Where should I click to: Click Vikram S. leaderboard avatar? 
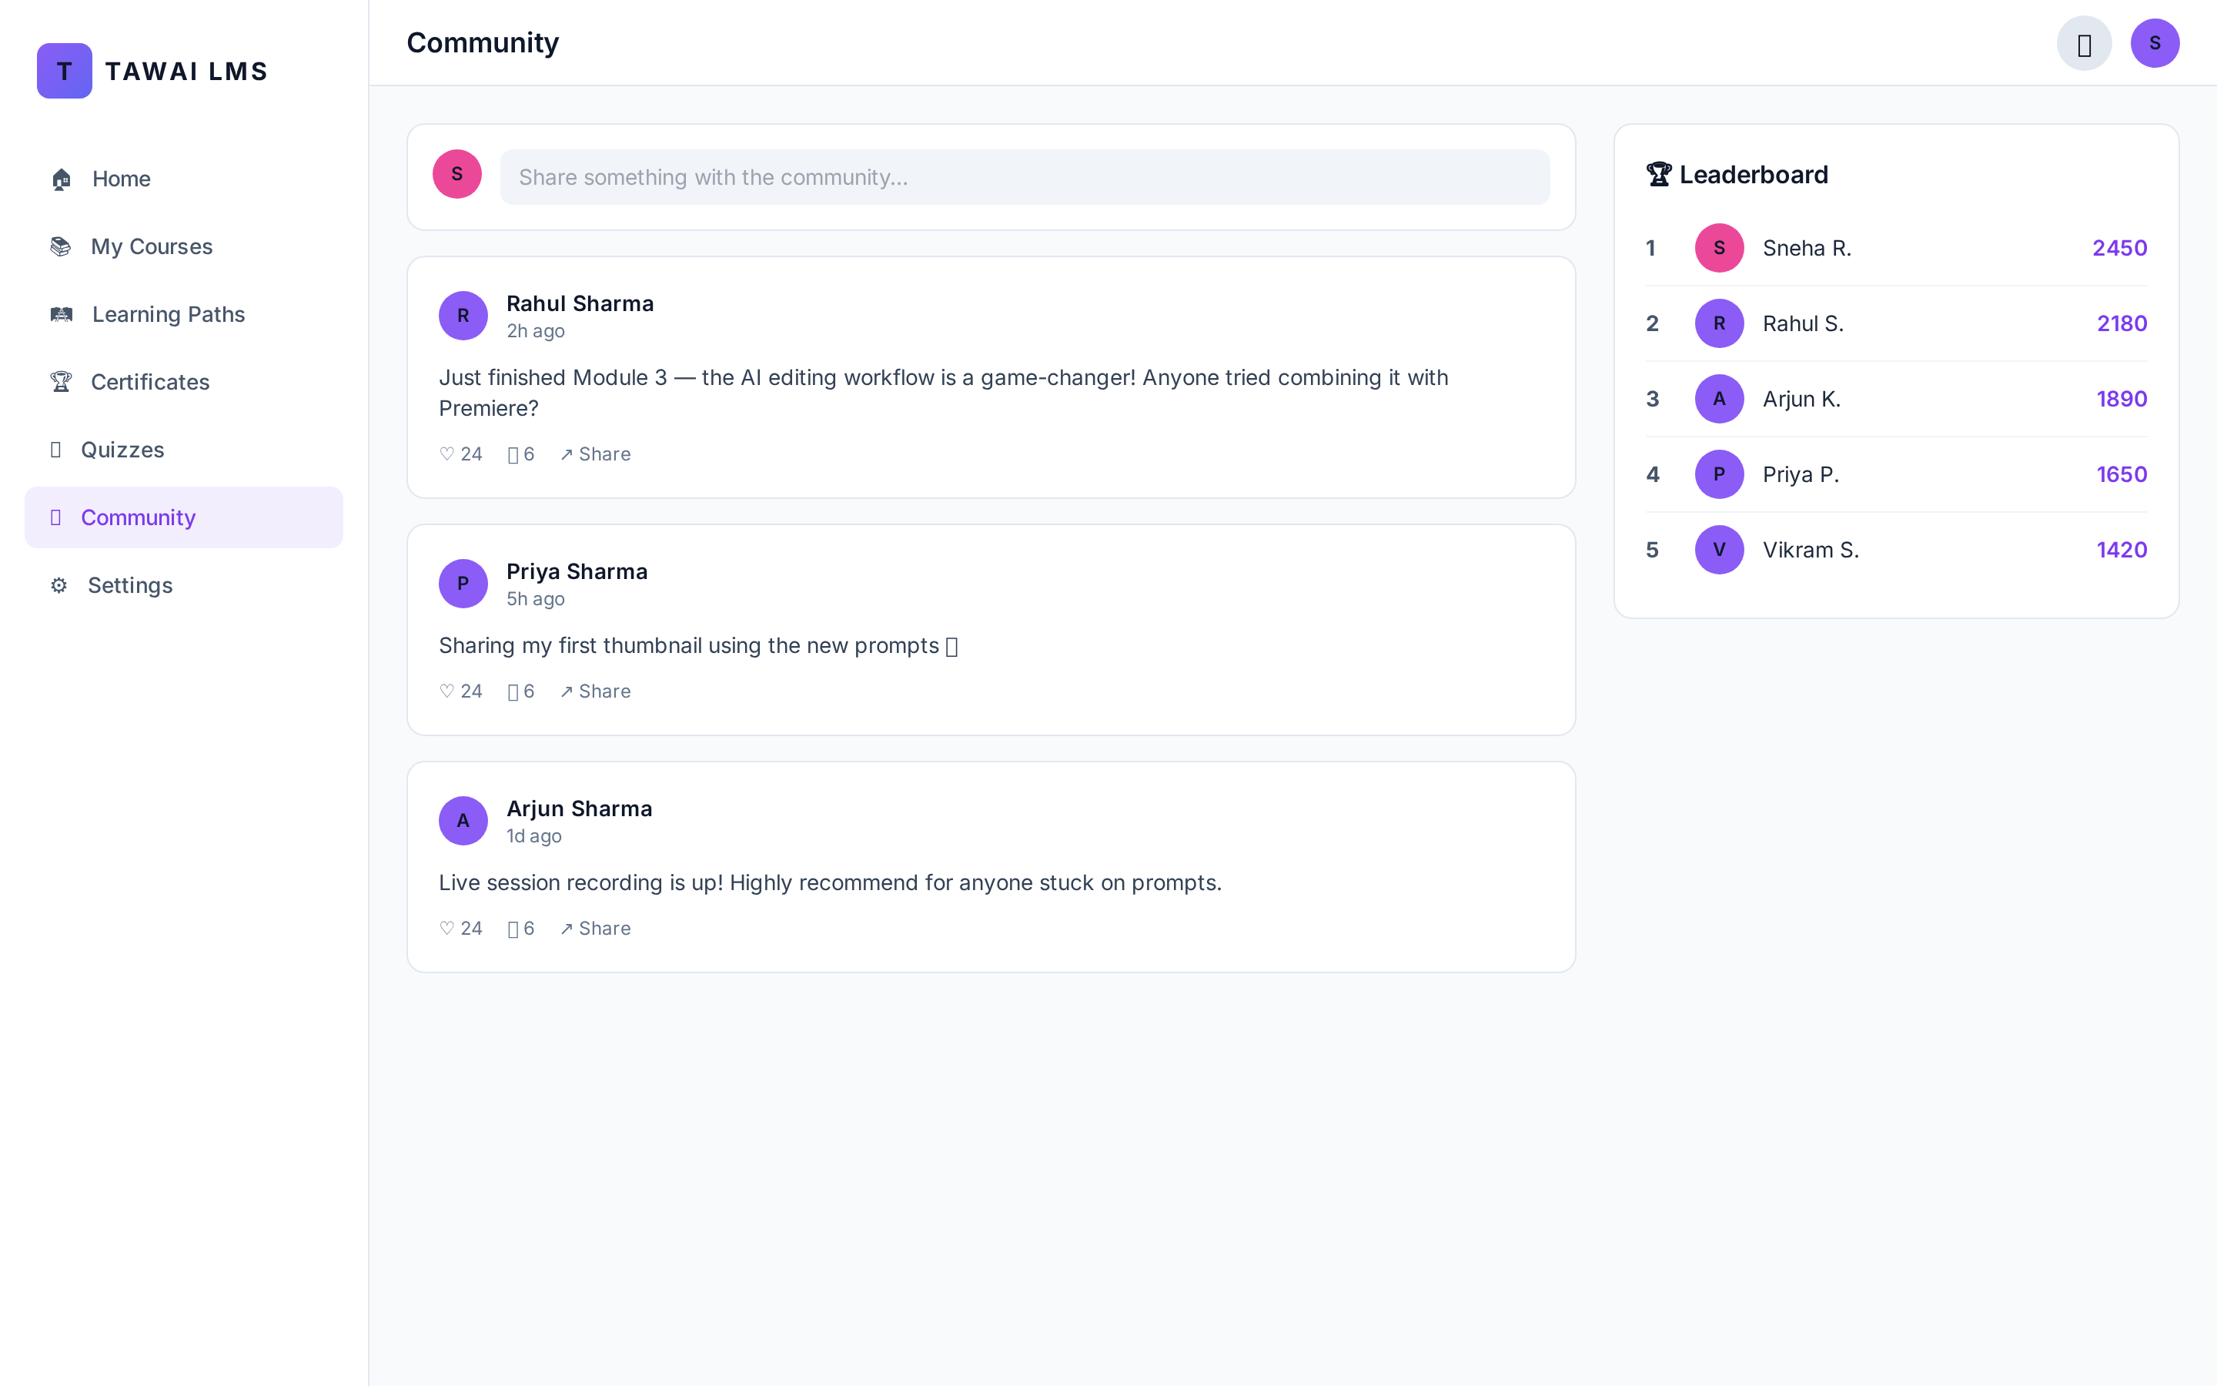pyautogui.click(x=1720, y=550)
